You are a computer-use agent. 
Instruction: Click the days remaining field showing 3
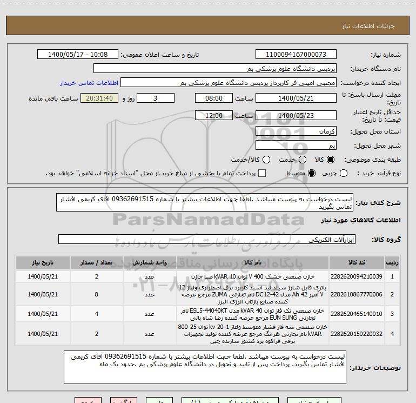(156, 98)
